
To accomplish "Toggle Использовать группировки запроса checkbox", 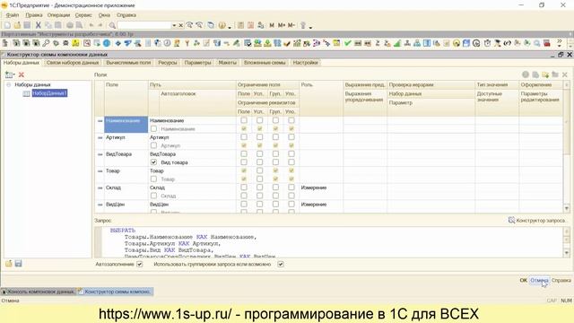I will pyautogui.click(x=281, y=264).
